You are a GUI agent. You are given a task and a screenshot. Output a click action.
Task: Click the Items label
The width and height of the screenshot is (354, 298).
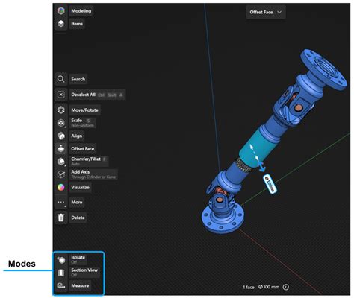coord(77,24)
